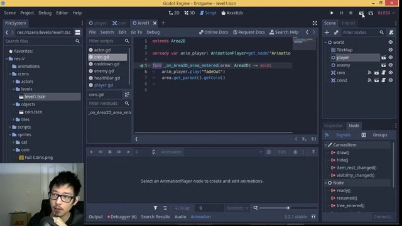Play the edited scene
Screen dimensions: 402x226
coord(361,13)
